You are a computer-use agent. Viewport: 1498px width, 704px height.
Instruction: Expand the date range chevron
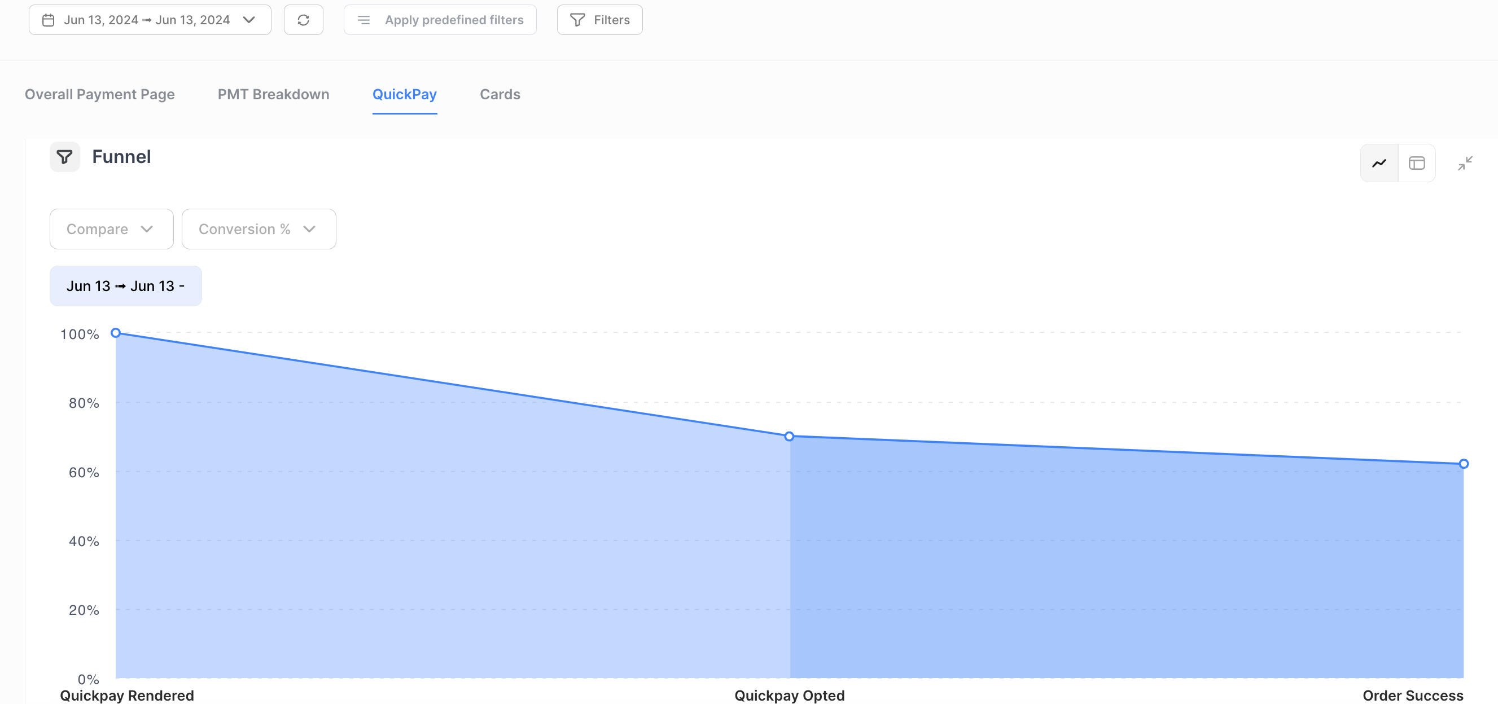[x=249, y=20]
